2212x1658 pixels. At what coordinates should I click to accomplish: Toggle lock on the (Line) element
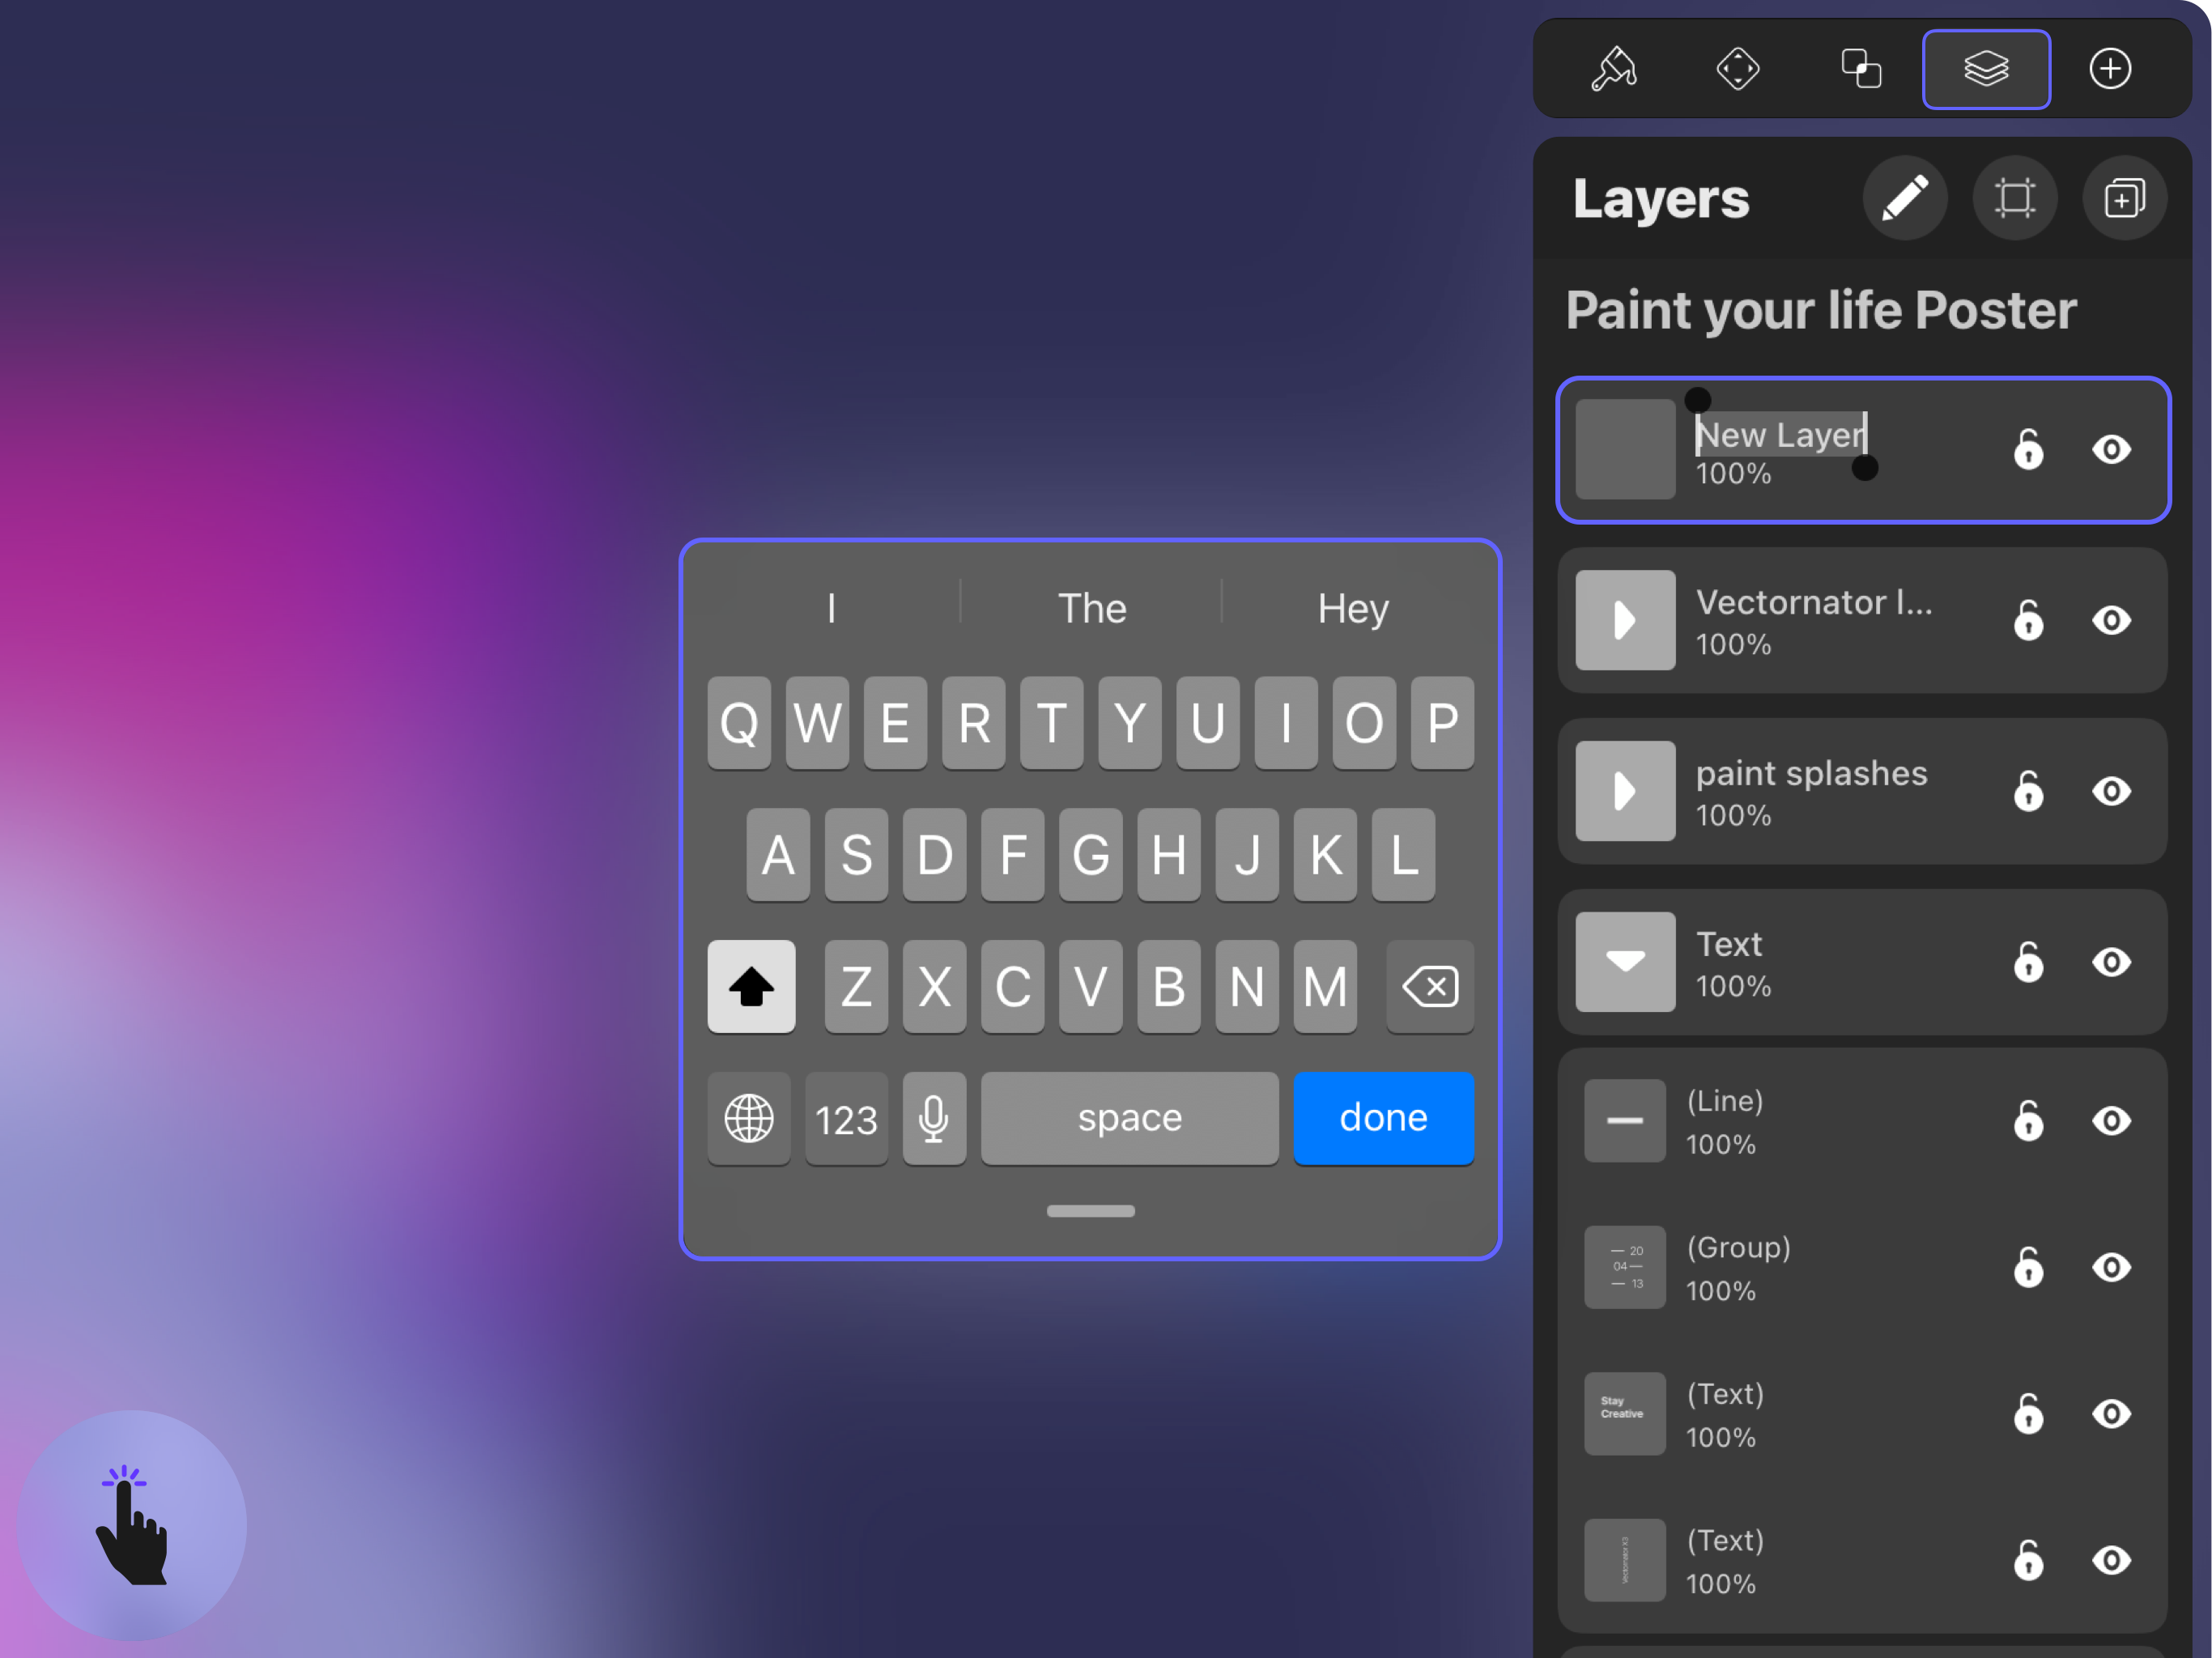(2028, 1121)
